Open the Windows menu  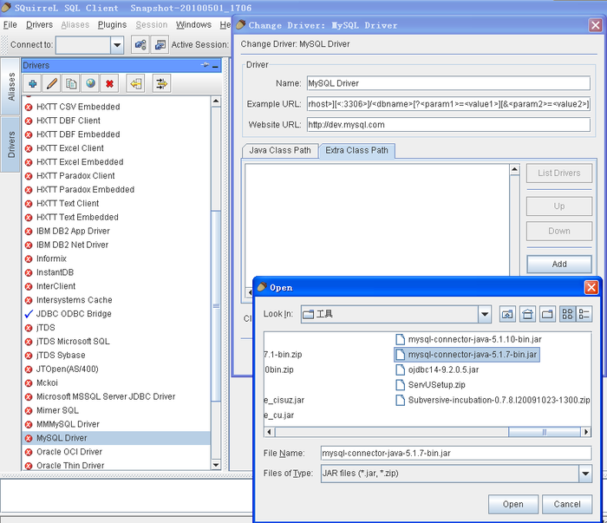pyautogui.click(x=193, y=25)
